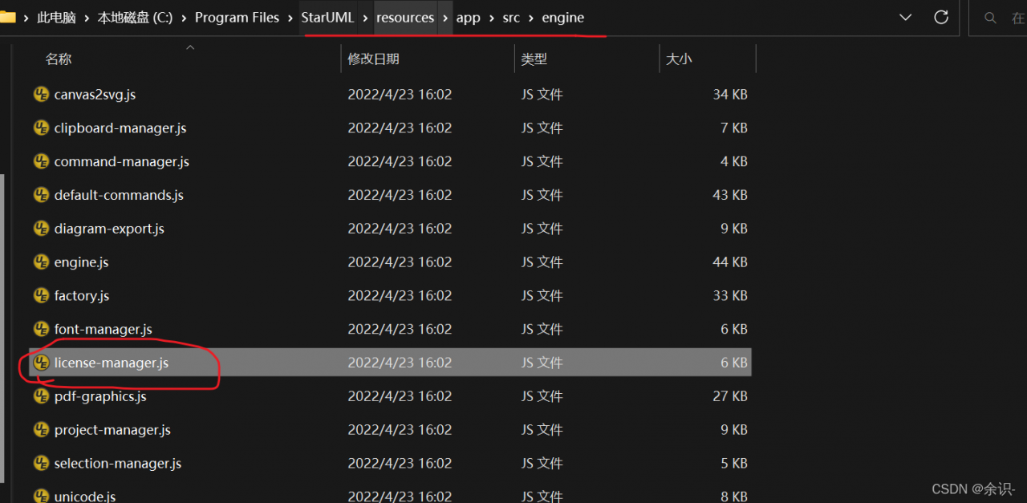Select the file name command-manager.js
1027x503 pixels.
pos(122,162)
